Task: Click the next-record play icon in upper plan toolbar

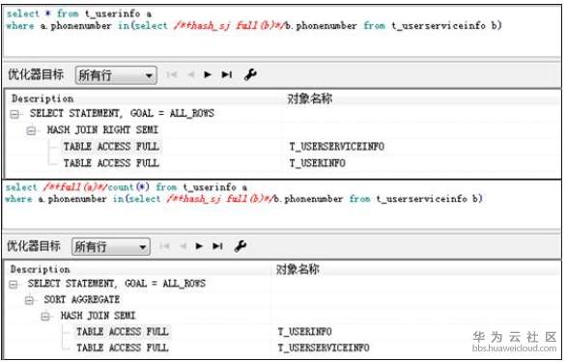Action: 208,74
